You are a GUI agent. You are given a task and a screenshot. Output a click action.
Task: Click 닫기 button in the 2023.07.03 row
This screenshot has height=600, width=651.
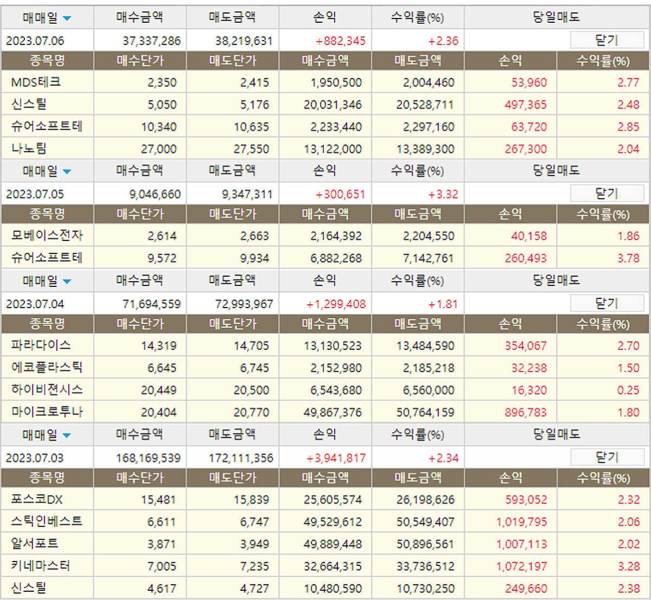click(607, 457)
